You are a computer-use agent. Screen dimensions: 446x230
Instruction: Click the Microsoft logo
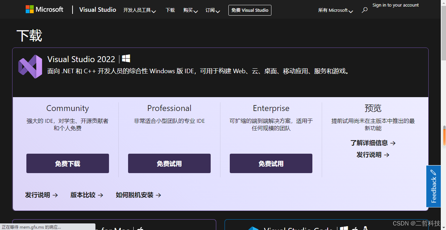[x=44, y=10]
